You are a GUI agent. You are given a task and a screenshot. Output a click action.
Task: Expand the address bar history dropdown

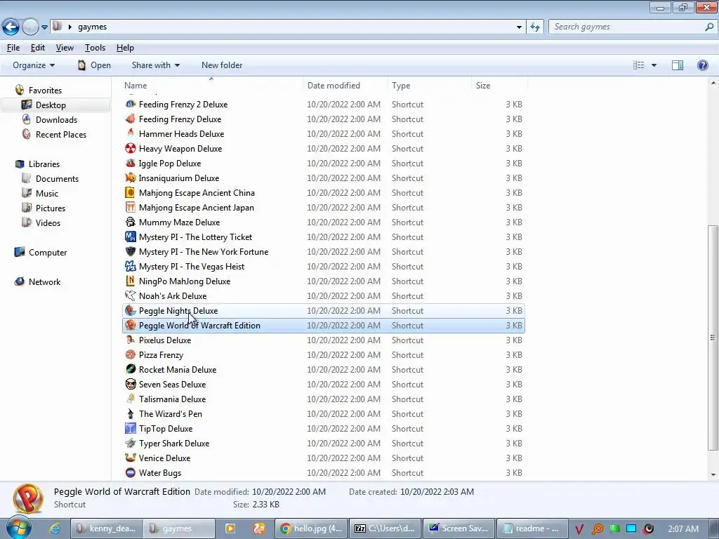coord(519,27)
